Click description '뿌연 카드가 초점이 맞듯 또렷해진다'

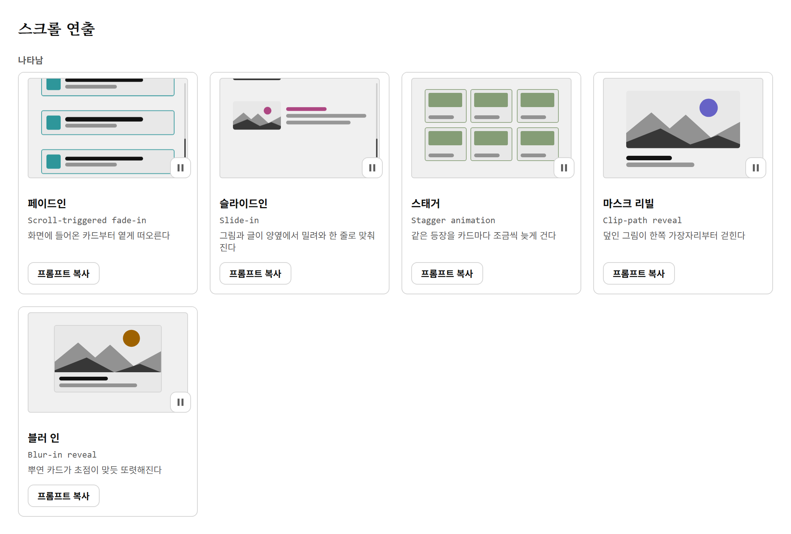[95, 470]
